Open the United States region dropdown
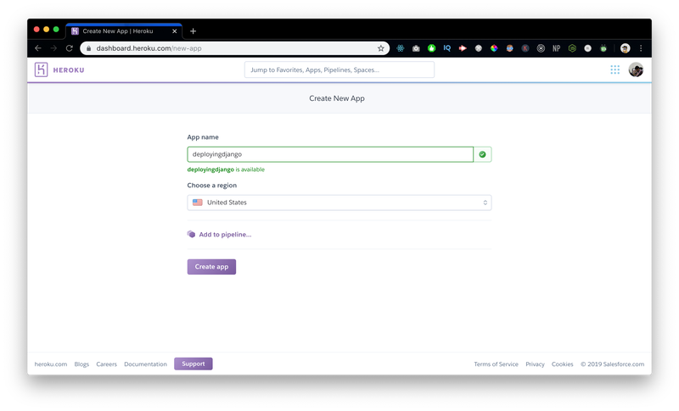 [x=339, y=203]
